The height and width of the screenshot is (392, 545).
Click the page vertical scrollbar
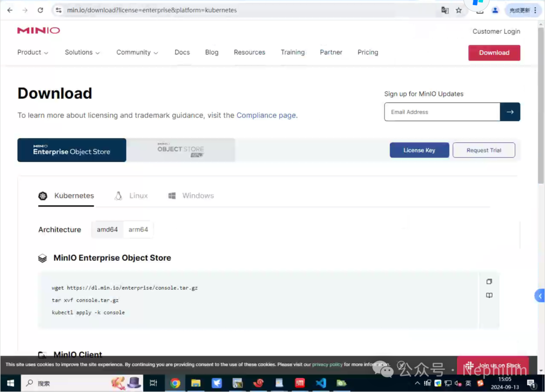[x=541, y=105]
